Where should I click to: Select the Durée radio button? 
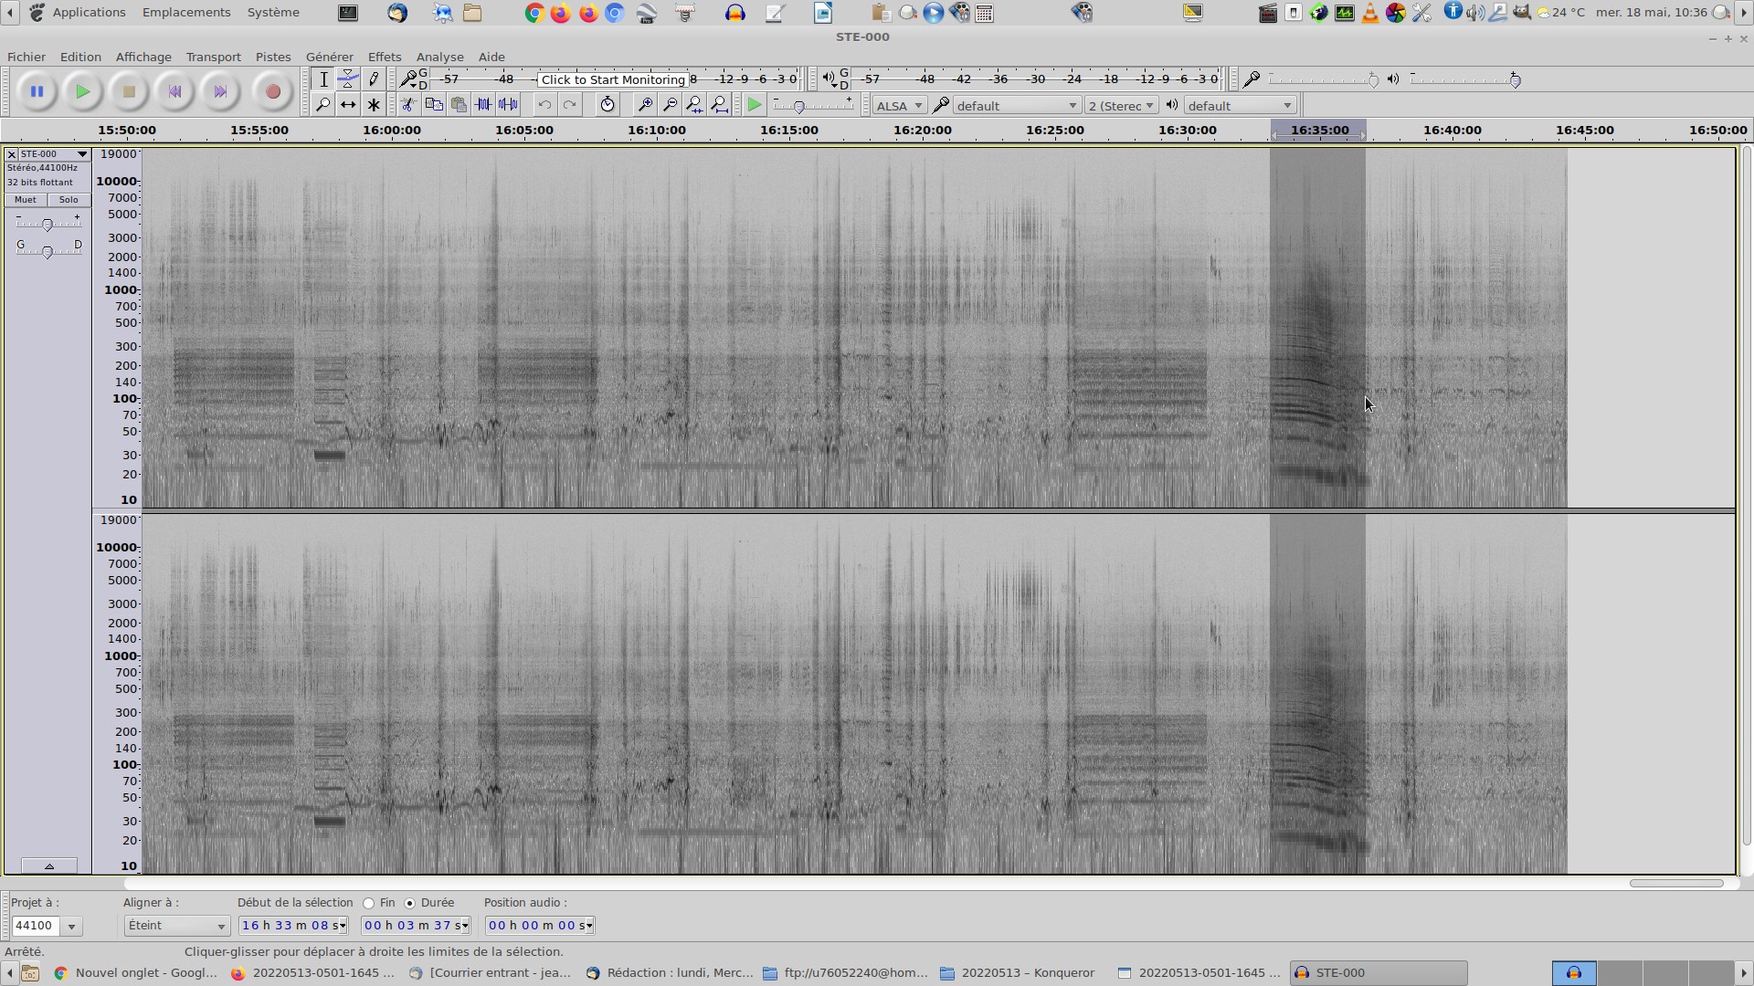point(410,903)
